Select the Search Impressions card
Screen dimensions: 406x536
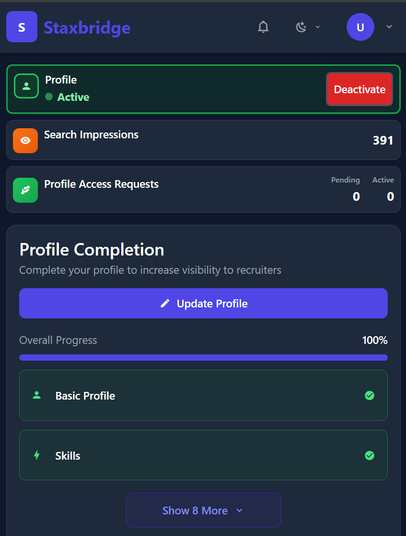point(203,140)
